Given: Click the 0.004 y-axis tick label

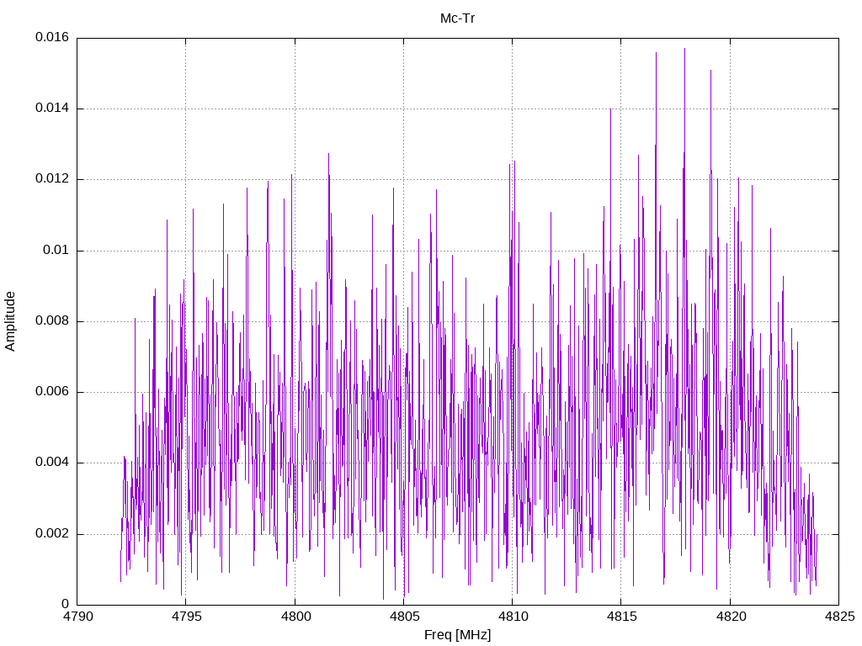Looking at the screenshot, I should 52,463.
